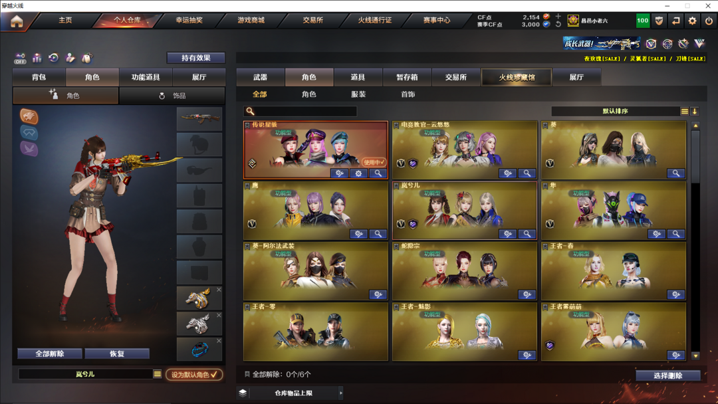This screenshot has height=404, width=718.
Task: Toggle 设为默认角色 default character check
Action: 194,374
